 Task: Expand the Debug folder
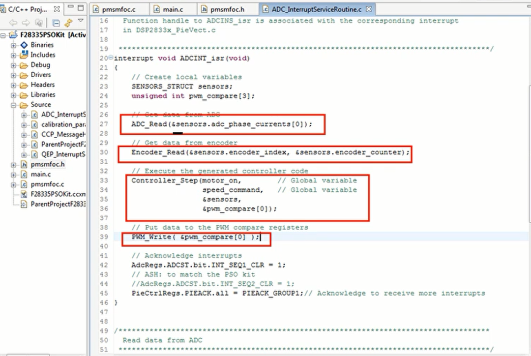pyautogui.click(x=13, y=65)
